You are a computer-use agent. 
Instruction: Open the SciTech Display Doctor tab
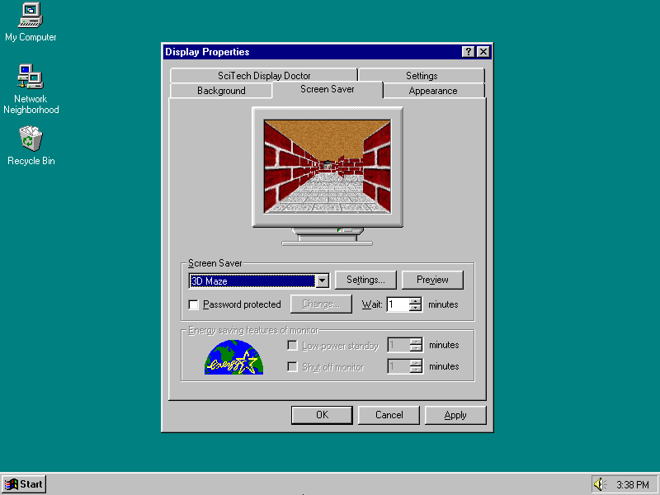(264, 75)
